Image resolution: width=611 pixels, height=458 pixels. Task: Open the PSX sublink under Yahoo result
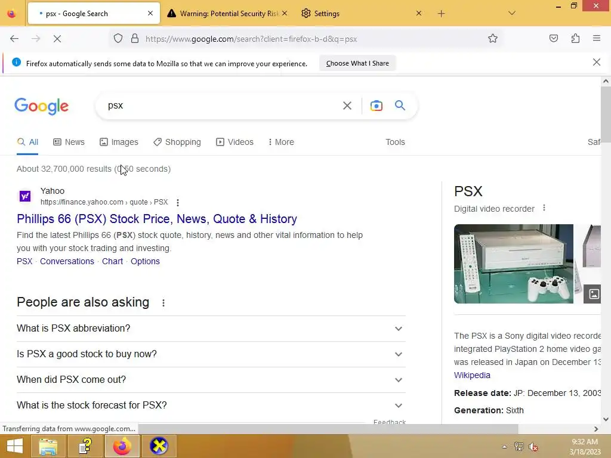24,261
